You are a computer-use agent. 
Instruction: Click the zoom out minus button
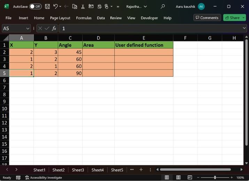pos(198,178)
